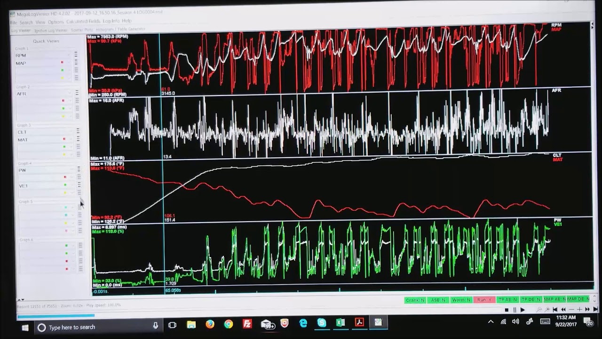Screen dimensions: 602x339
Task: Click the Quick Views header
Action: tap(46, 41)
